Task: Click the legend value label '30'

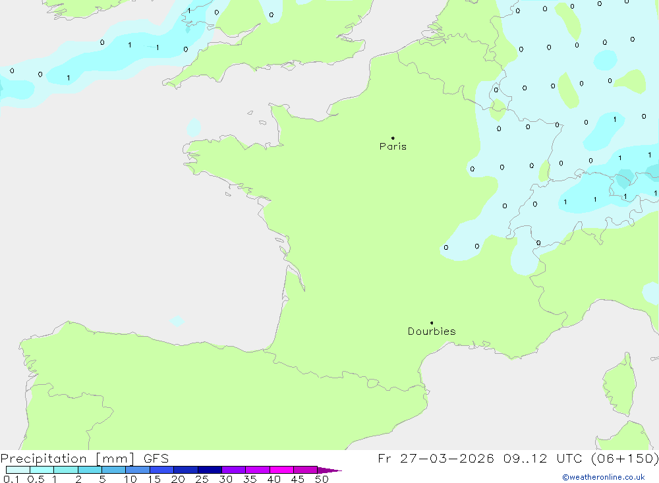Action: click(x=225, y=479)
